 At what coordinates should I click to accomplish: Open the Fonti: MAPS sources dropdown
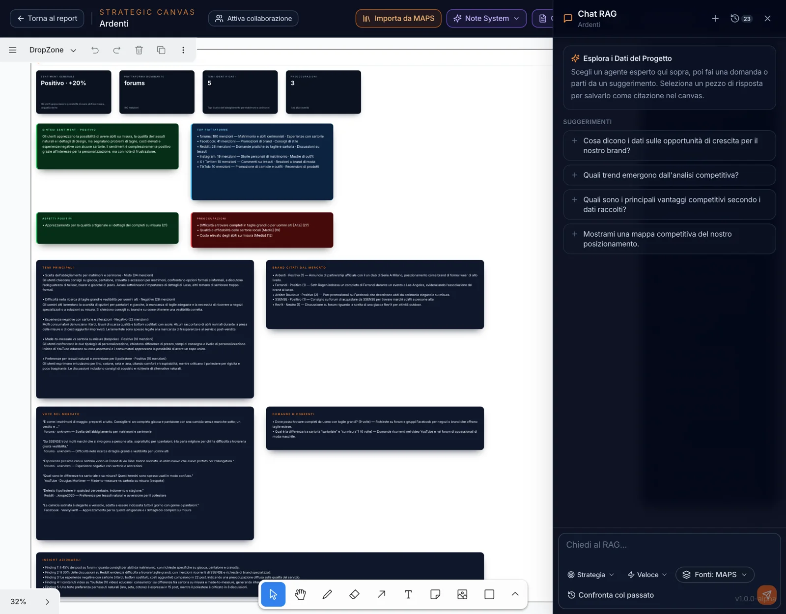tap(715, 575)
